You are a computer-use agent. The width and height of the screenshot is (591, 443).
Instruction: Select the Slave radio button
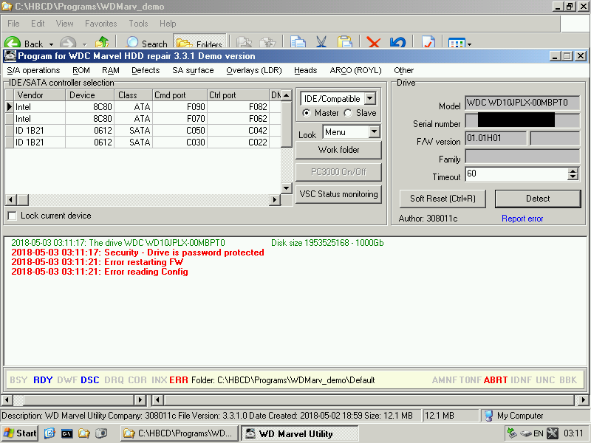coord(348,113)
